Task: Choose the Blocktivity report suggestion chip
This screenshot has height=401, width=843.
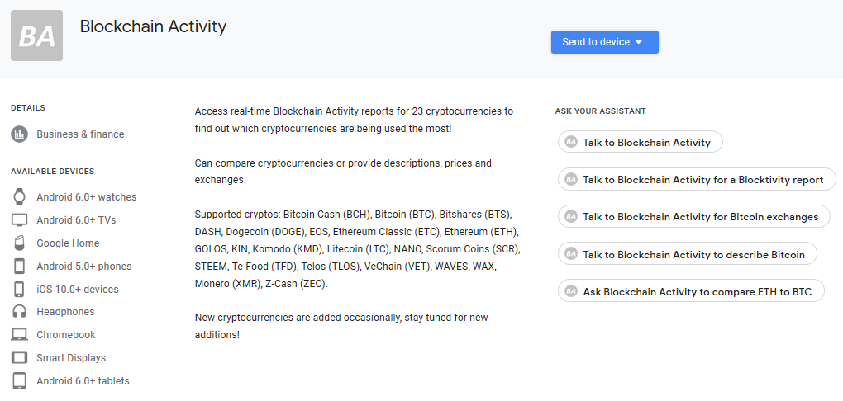Action: [697, 180]
